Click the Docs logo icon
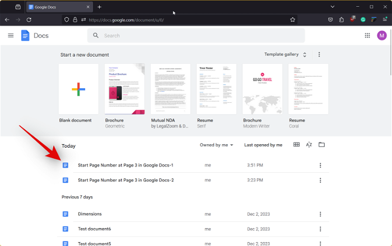Viewport: 392px width, 246px height. point(25,36)
